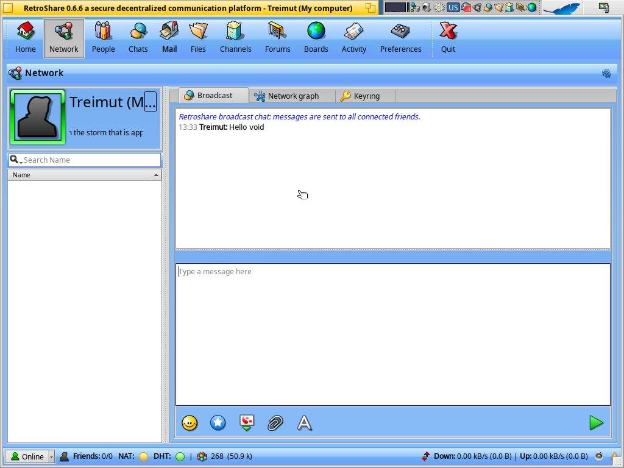Send the message with green arrow
This screenshot has height=468, width=624.
coord(596,423)
